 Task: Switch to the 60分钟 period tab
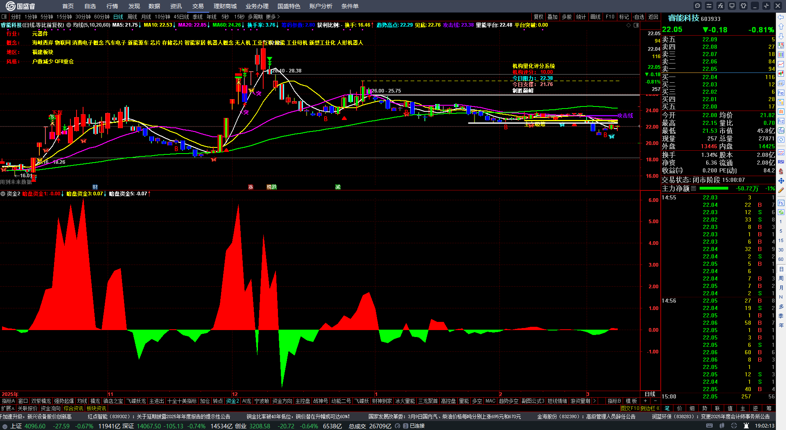(x=102, y=17)
